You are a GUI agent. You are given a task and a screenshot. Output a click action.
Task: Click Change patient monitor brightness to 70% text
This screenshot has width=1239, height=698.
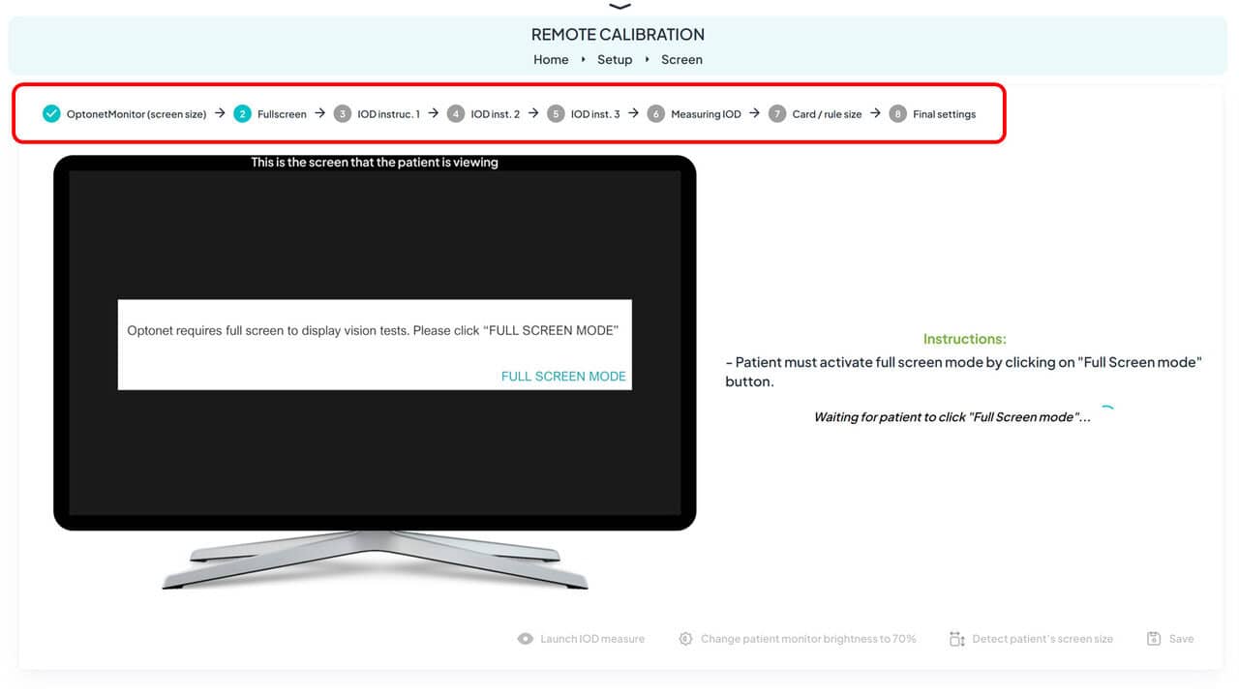click(x=808, y=639)
